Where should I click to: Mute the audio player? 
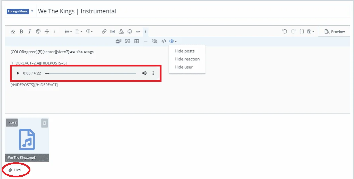pyautogui.click(x=144, y=73)
